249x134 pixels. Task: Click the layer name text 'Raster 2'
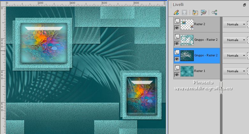200,24
